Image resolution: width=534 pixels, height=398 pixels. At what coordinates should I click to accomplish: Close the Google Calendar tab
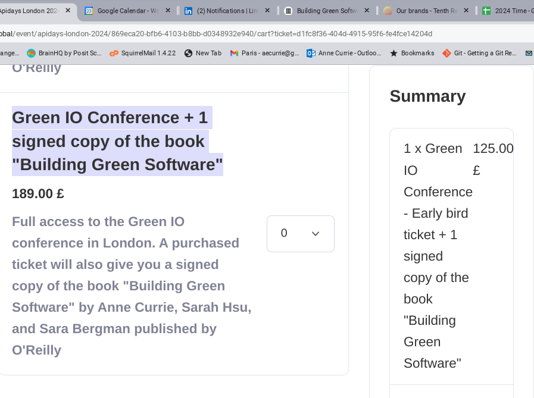[168, 11]
